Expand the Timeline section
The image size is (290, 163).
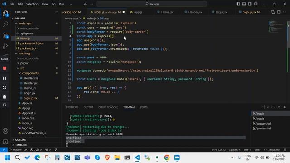coord(36,145)
